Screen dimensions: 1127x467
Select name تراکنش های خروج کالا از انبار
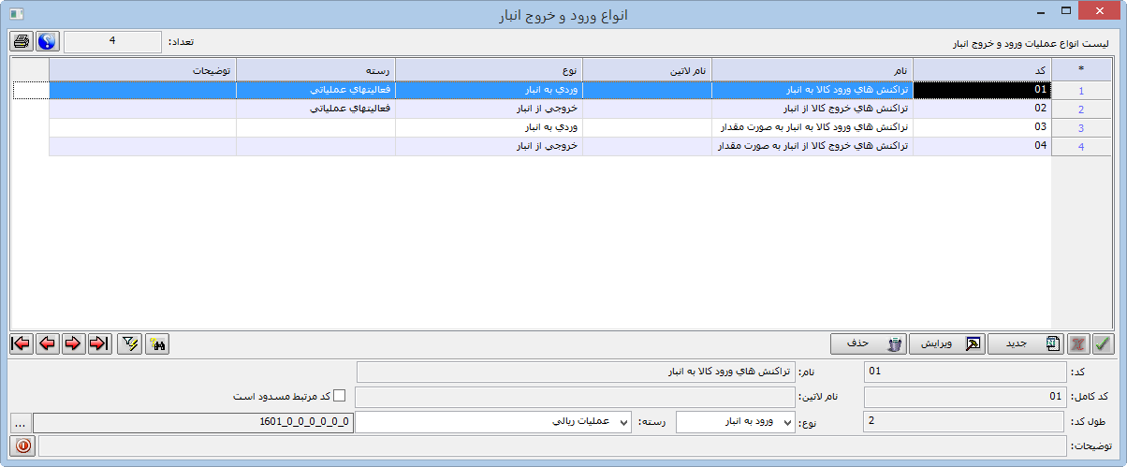[x=812, y=109]
